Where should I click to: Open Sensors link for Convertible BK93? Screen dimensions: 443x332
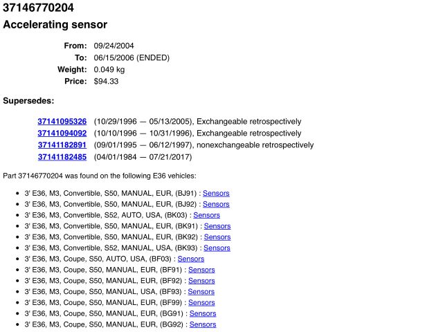click(217, 248)
